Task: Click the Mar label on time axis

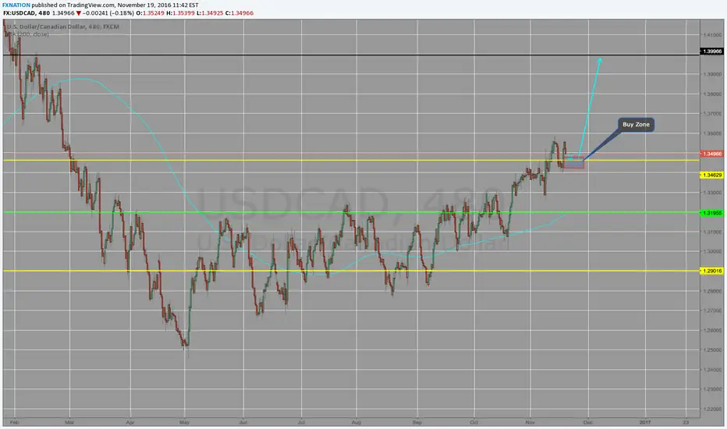Action: 69,423
